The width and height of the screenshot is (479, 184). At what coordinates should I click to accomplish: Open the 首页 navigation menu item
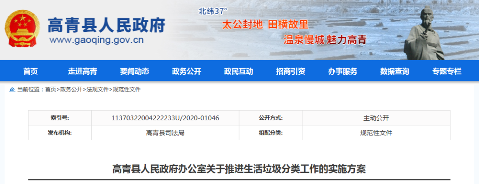click(31, 72)
